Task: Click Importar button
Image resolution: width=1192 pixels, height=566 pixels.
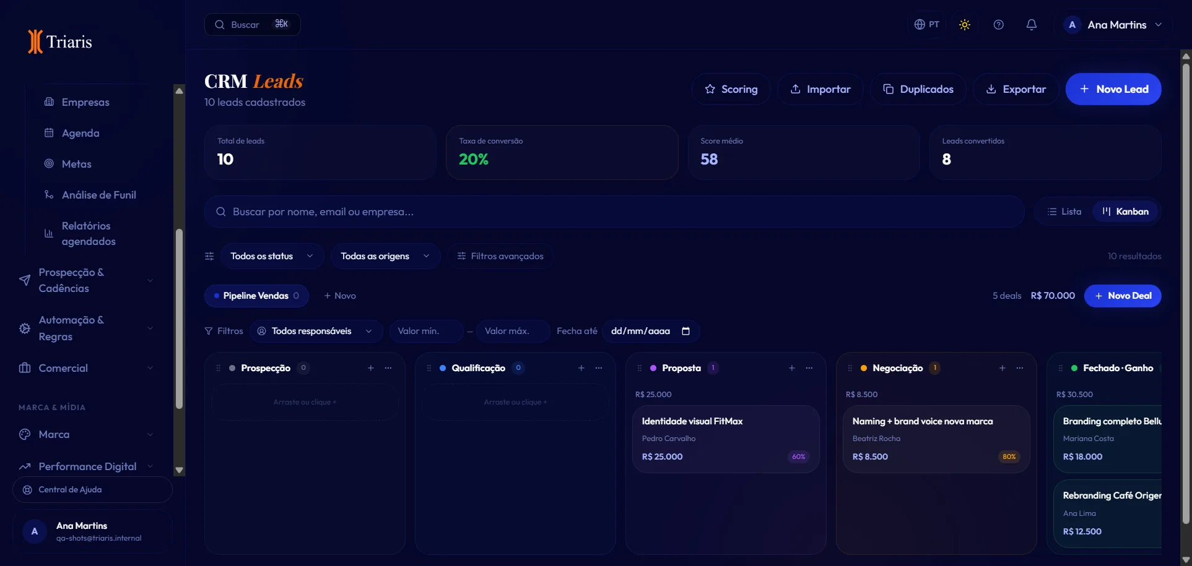Action: pos(820,89)
